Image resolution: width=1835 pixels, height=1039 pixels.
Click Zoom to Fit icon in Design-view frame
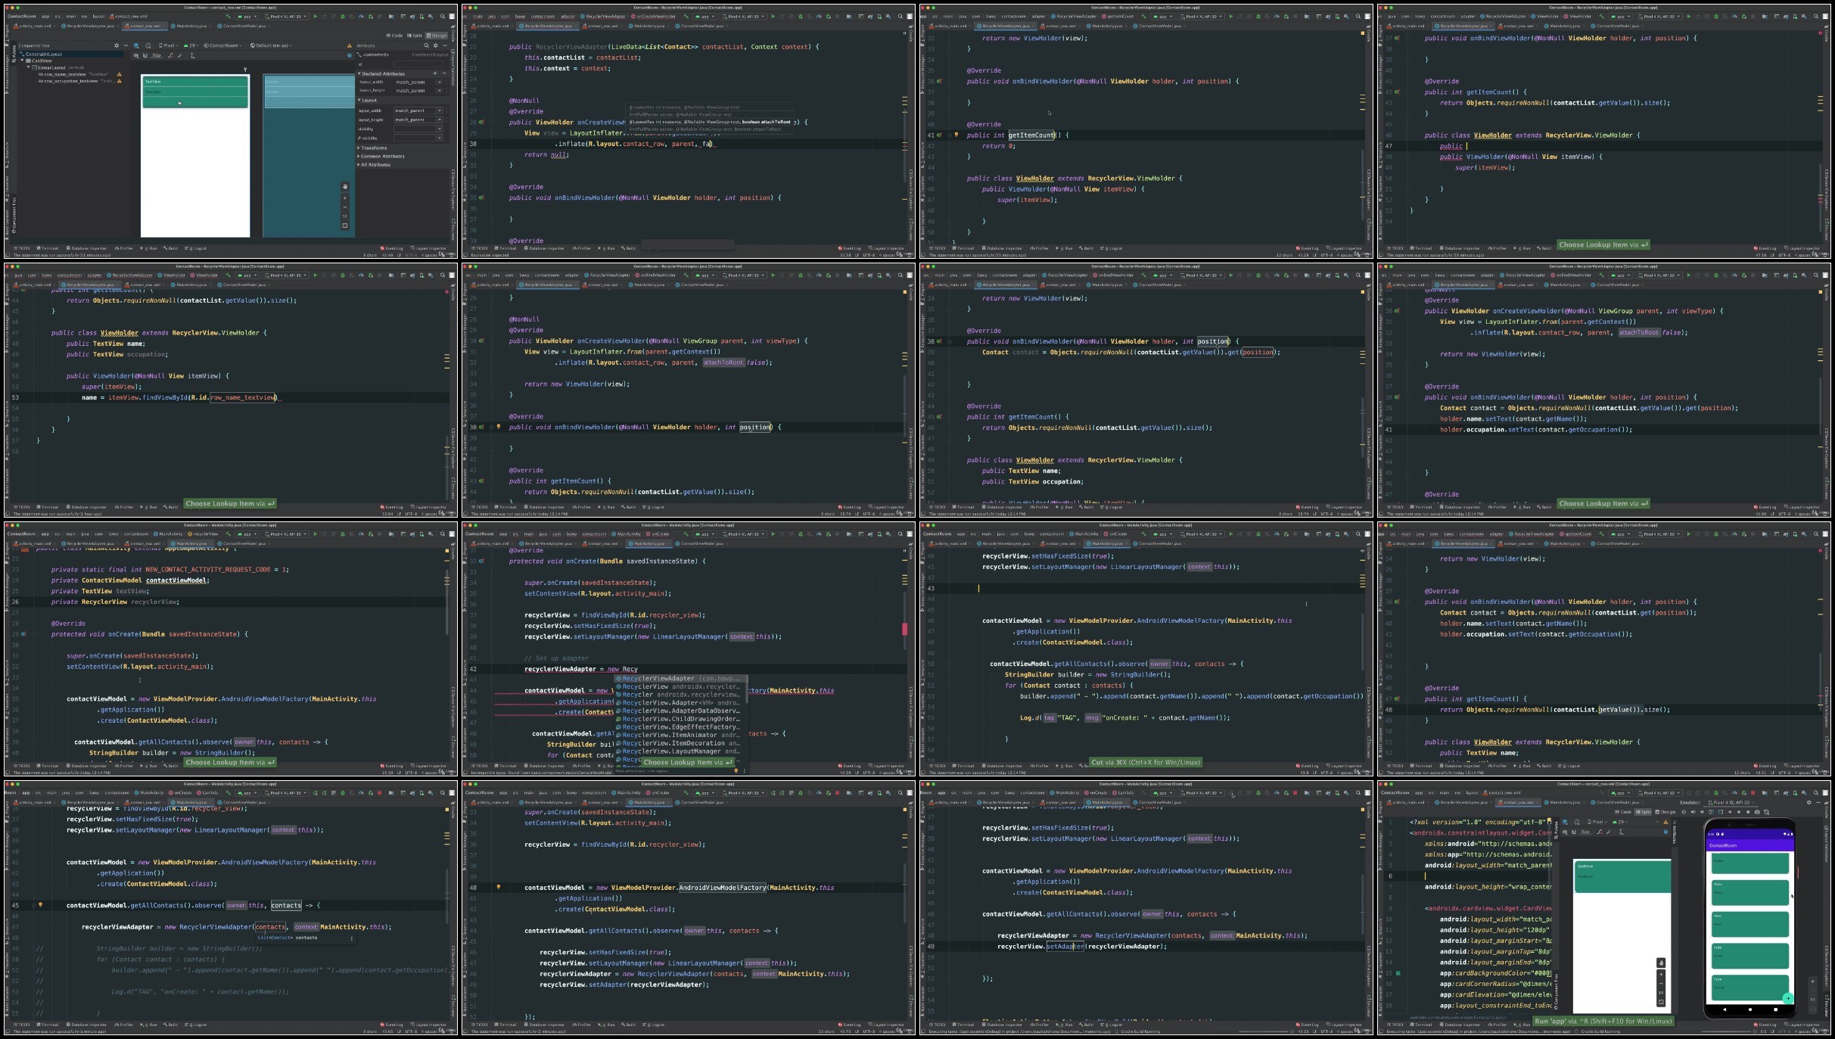pos(344,225)
